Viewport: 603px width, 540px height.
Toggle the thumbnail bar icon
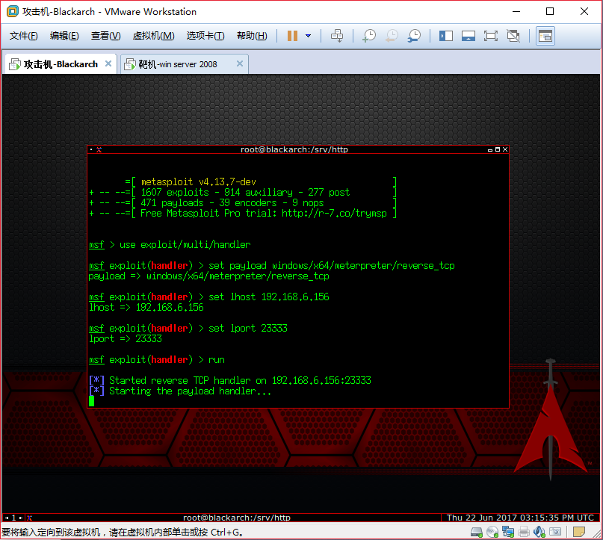(x=468, y=36)
